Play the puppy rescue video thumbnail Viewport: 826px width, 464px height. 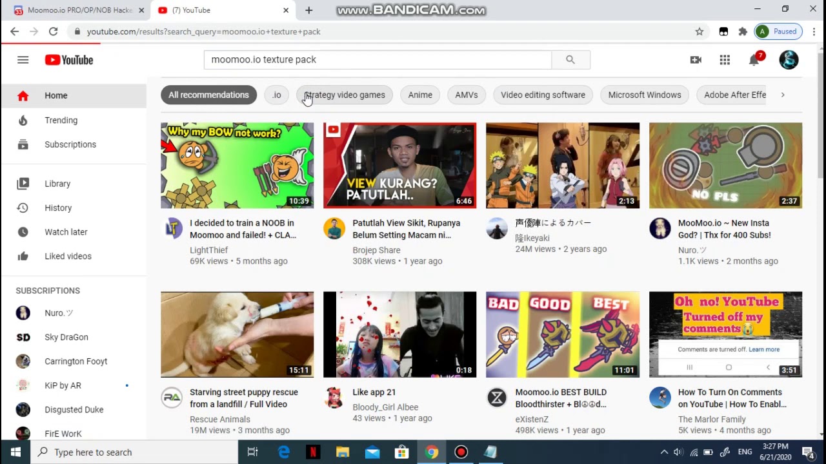click(237, 334)
